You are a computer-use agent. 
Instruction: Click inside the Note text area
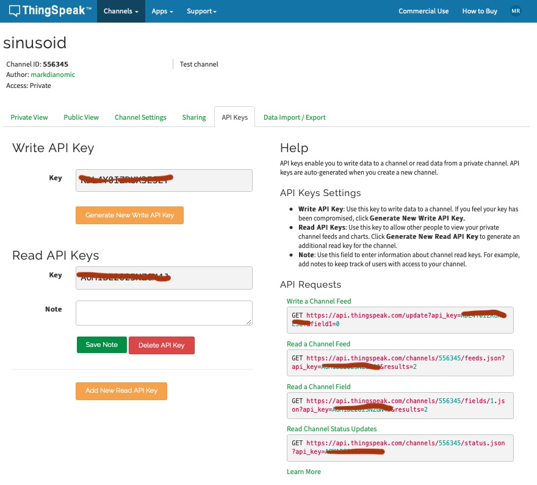[164, 313]
